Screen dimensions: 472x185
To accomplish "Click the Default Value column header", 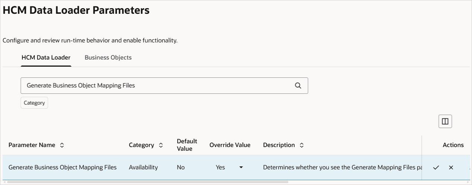I will click(x=187, y=145).
